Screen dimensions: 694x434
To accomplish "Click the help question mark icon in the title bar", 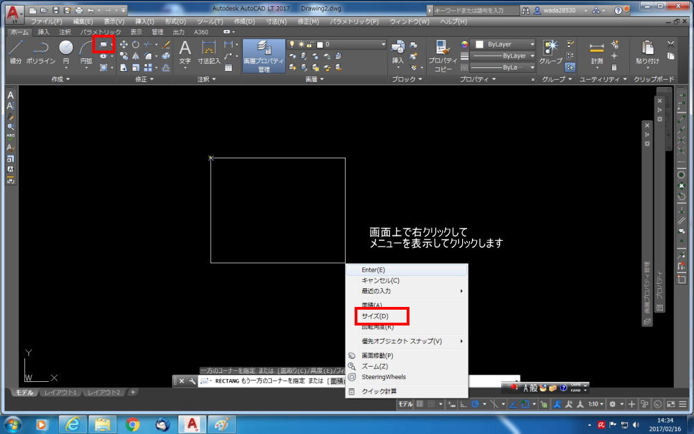I will [x=618, y=10].
